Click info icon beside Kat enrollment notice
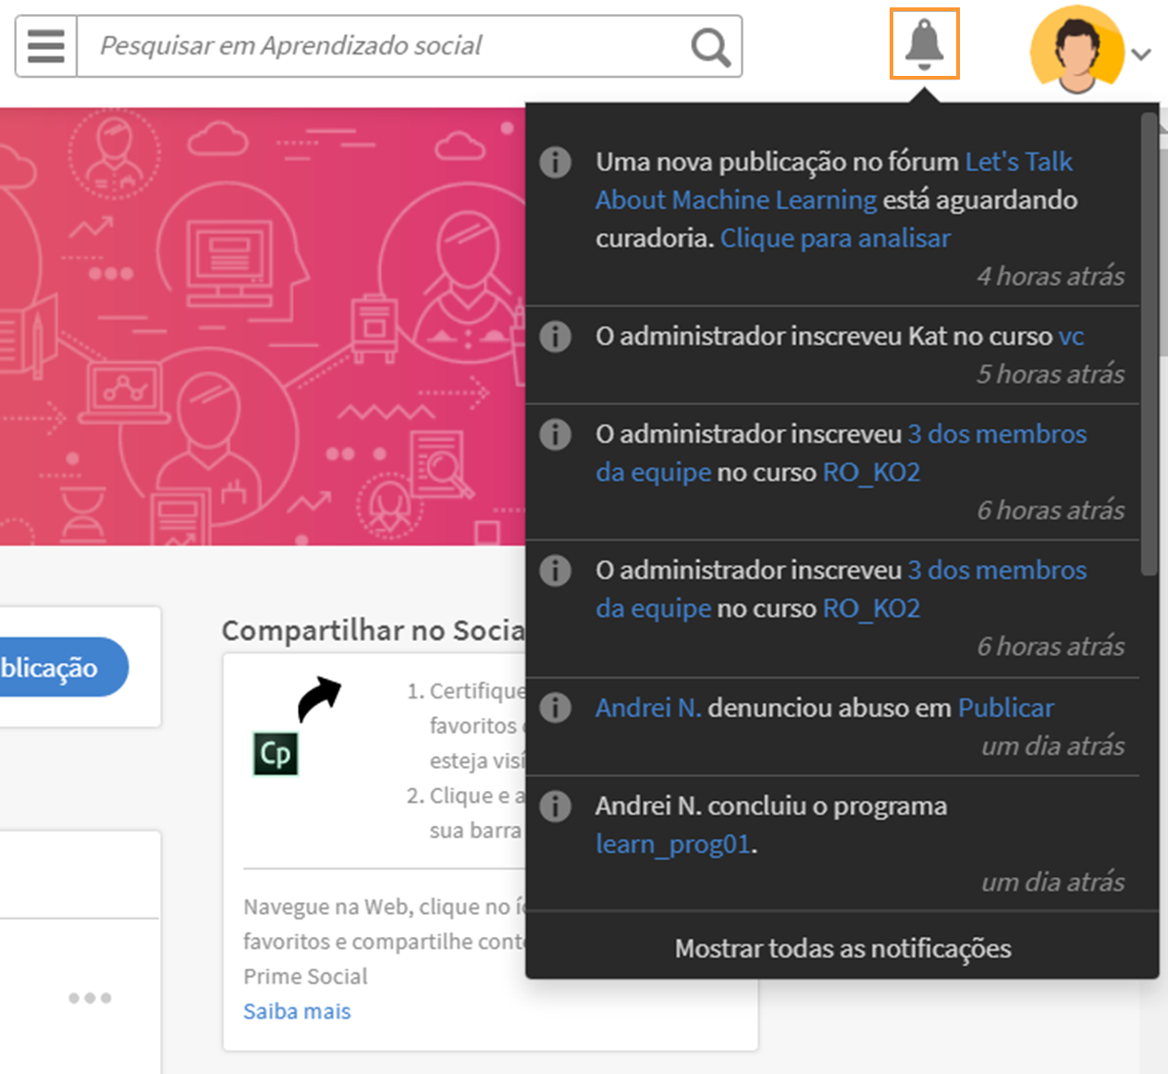 [555, 336]
